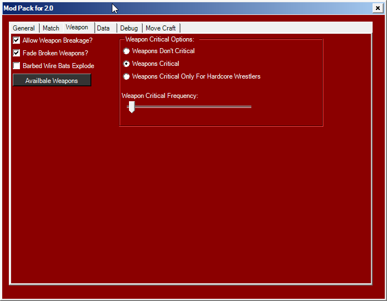
Task: Switch to the General tab
Action: tap(24, 28)
